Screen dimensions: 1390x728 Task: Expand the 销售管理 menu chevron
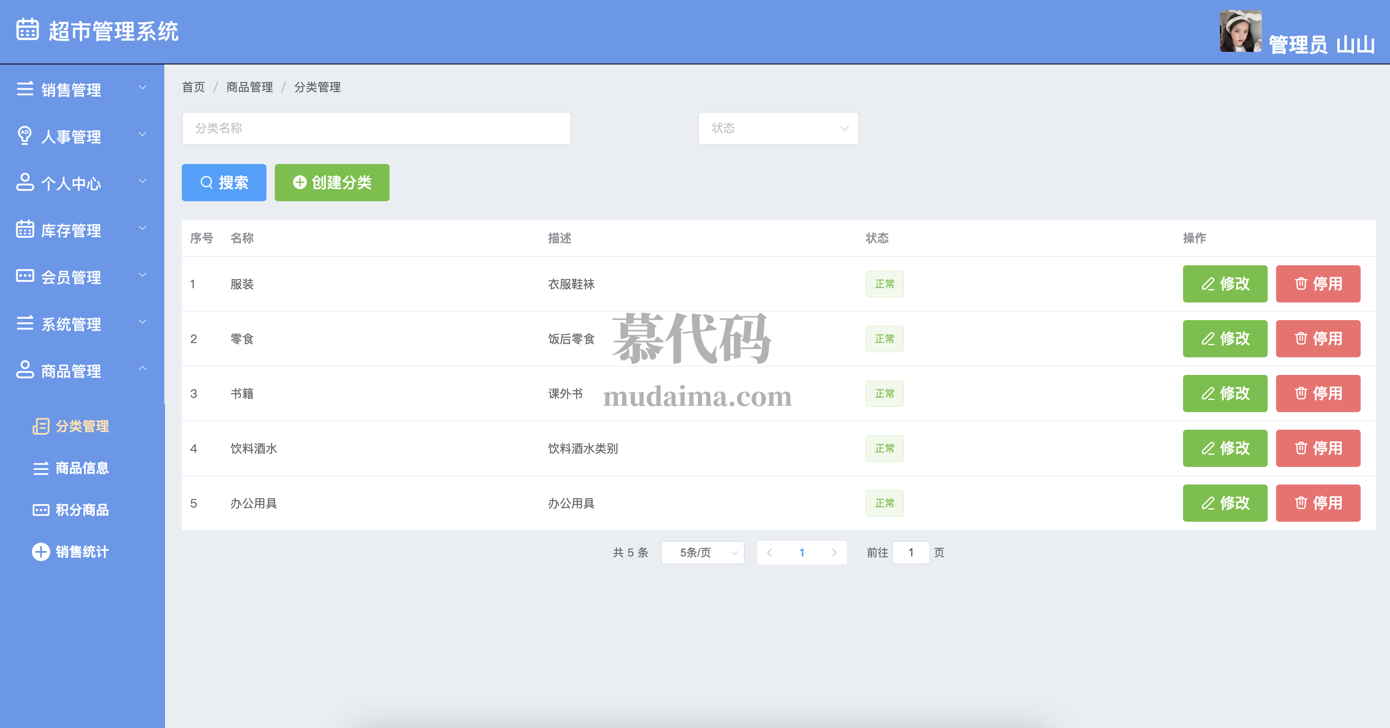pos(142,87)
